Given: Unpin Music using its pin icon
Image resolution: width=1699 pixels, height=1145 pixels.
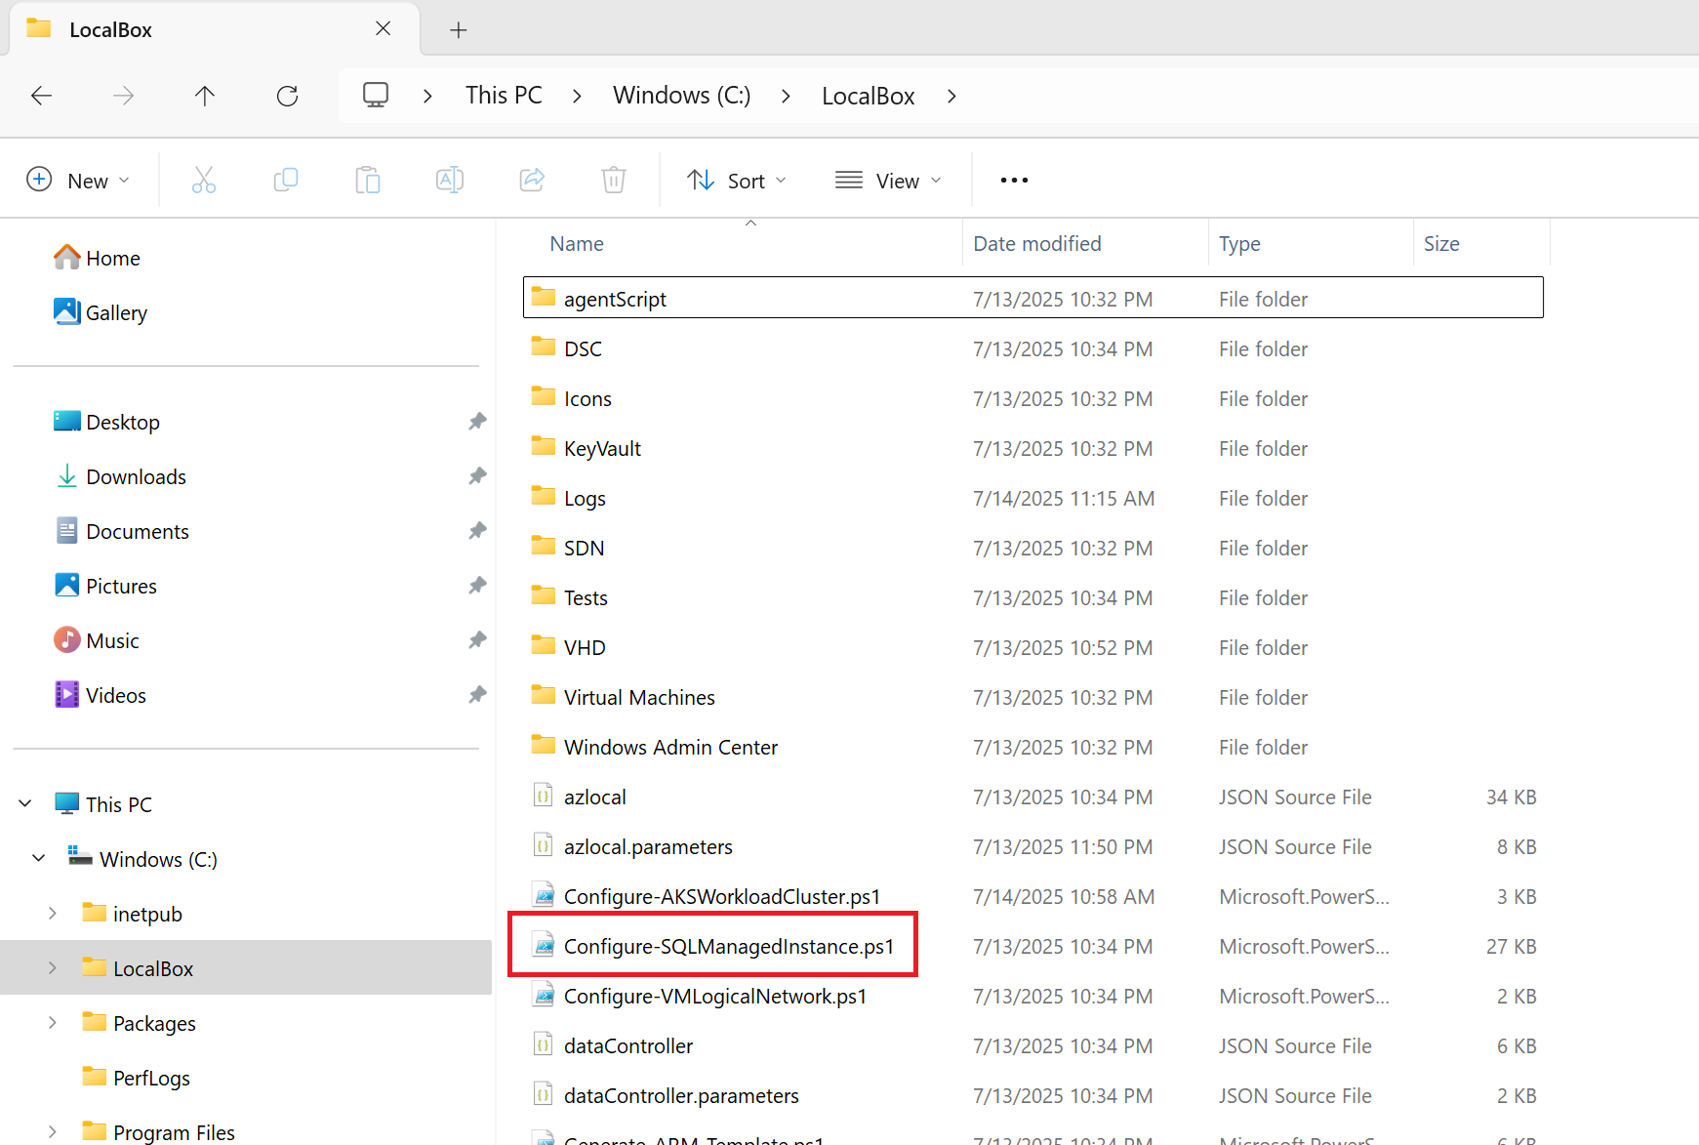Looking at the screenshot, I should click(477, 640).
